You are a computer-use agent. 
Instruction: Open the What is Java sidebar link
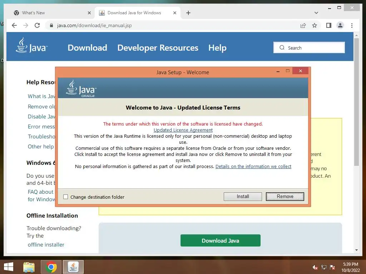click(x=41, y=96)
